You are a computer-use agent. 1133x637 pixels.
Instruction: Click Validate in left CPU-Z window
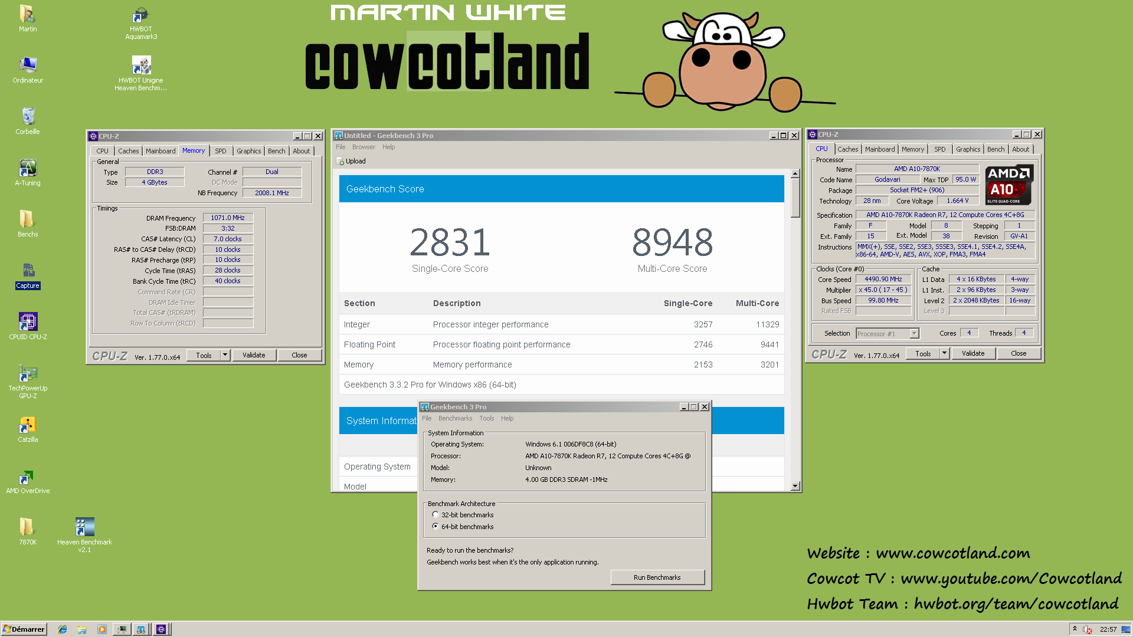[x=254, y=355]
